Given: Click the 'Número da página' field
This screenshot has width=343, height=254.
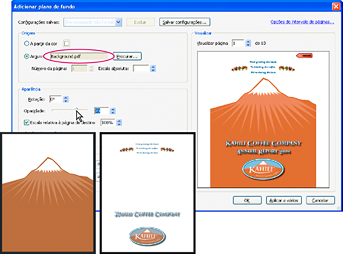Looking at the screenshot, I should point(79,69).
